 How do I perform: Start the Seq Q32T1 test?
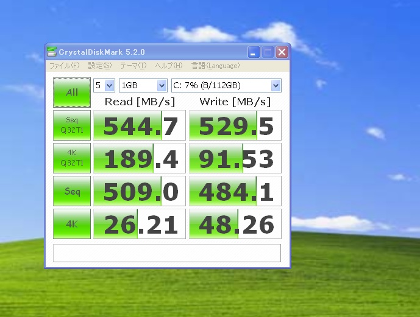pos(72,125)
